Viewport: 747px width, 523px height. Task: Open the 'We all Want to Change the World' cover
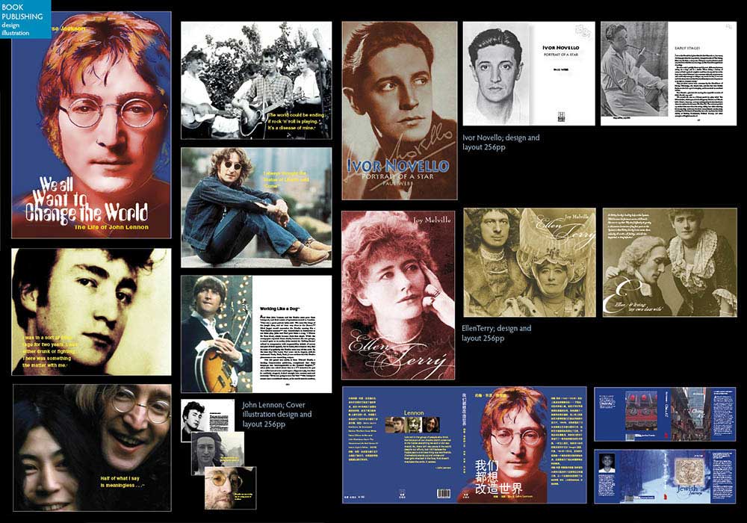pos(92,127)
